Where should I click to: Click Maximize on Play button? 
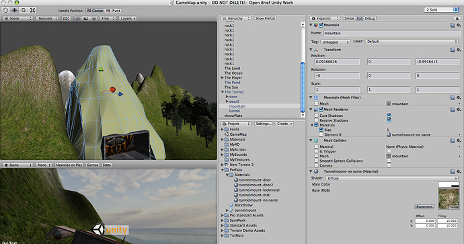pyautogui.click(x=69, y=165)
